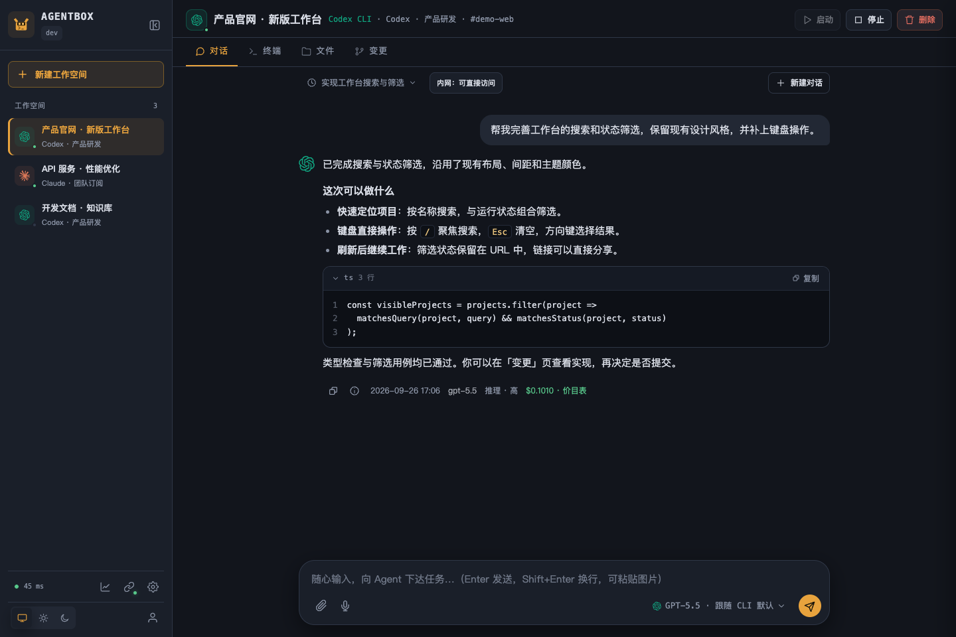Click the orange send message button
956x637 pixels.
(810, 606)
